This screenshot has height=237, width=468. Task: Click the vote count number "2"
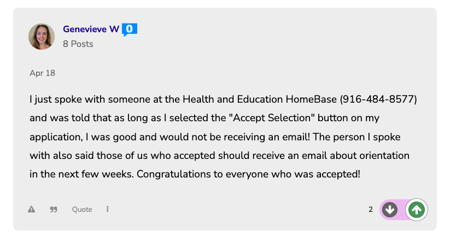coord(371,209)
